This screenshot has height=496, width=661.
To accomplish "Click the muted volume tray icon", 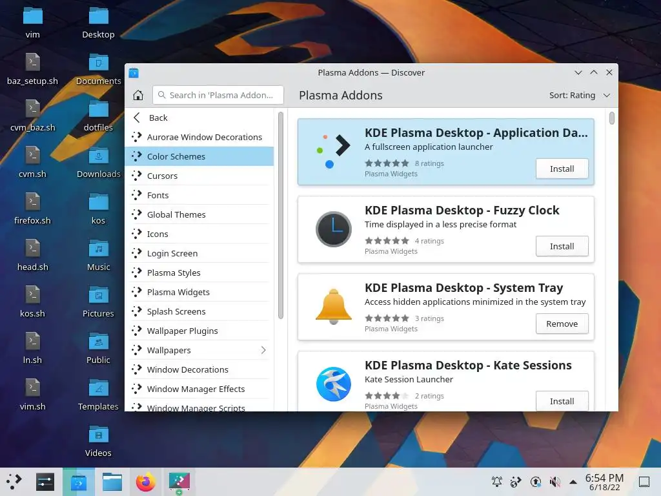I will coord(554,482).
